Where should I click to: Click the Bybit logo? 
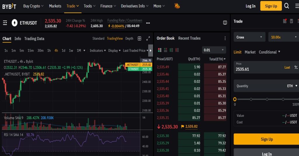pos(9,6)
